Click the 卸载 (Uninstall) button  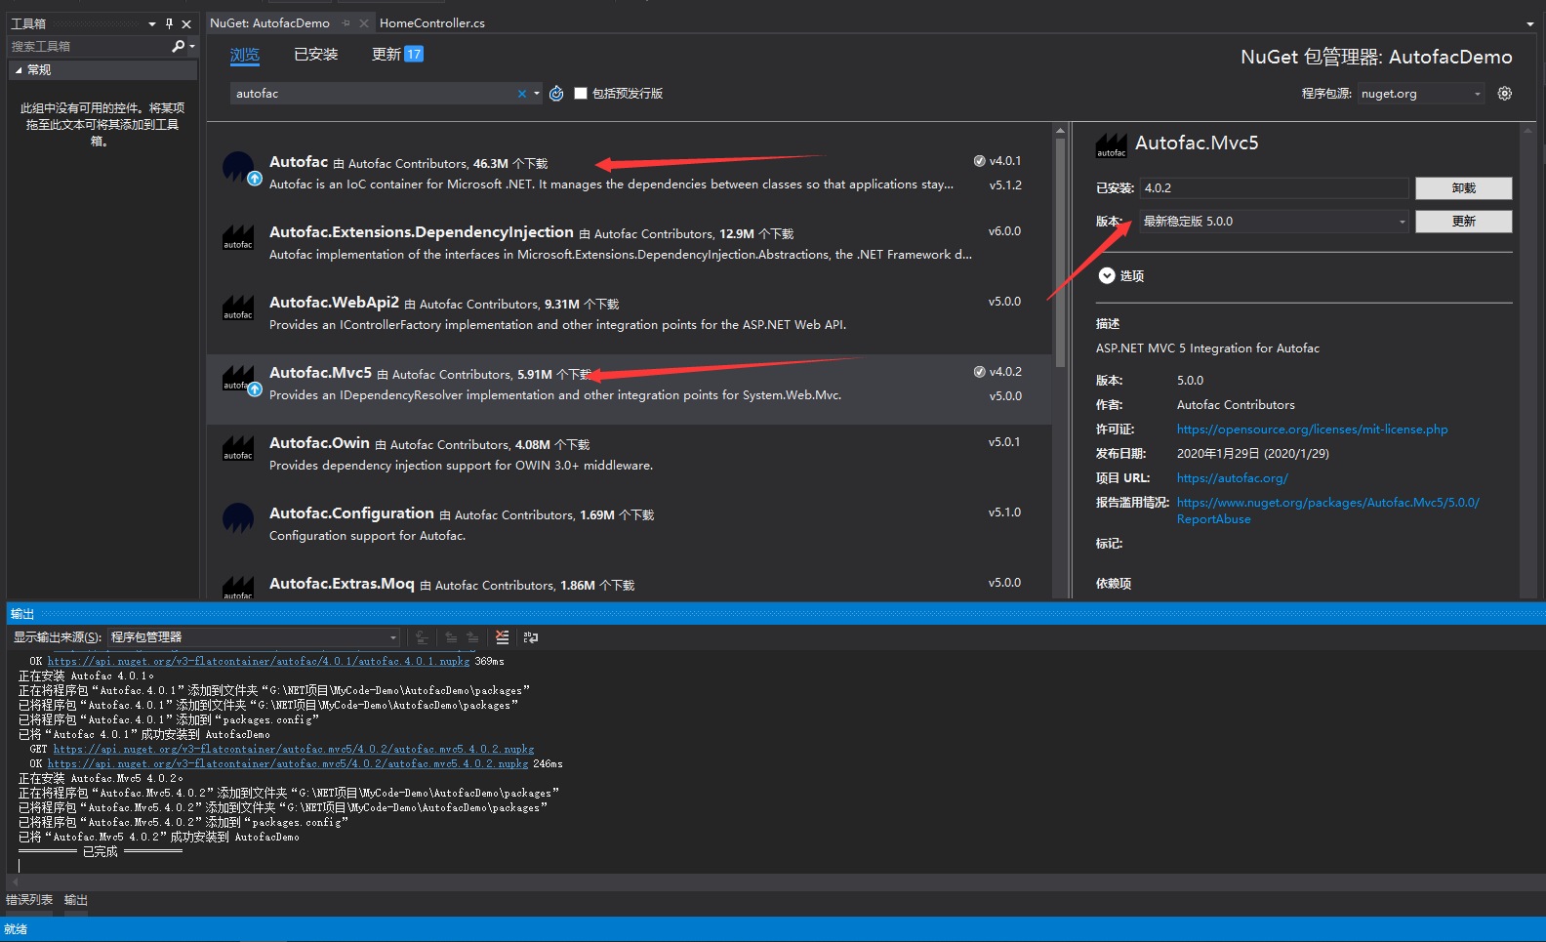[x=1463, y=188]
